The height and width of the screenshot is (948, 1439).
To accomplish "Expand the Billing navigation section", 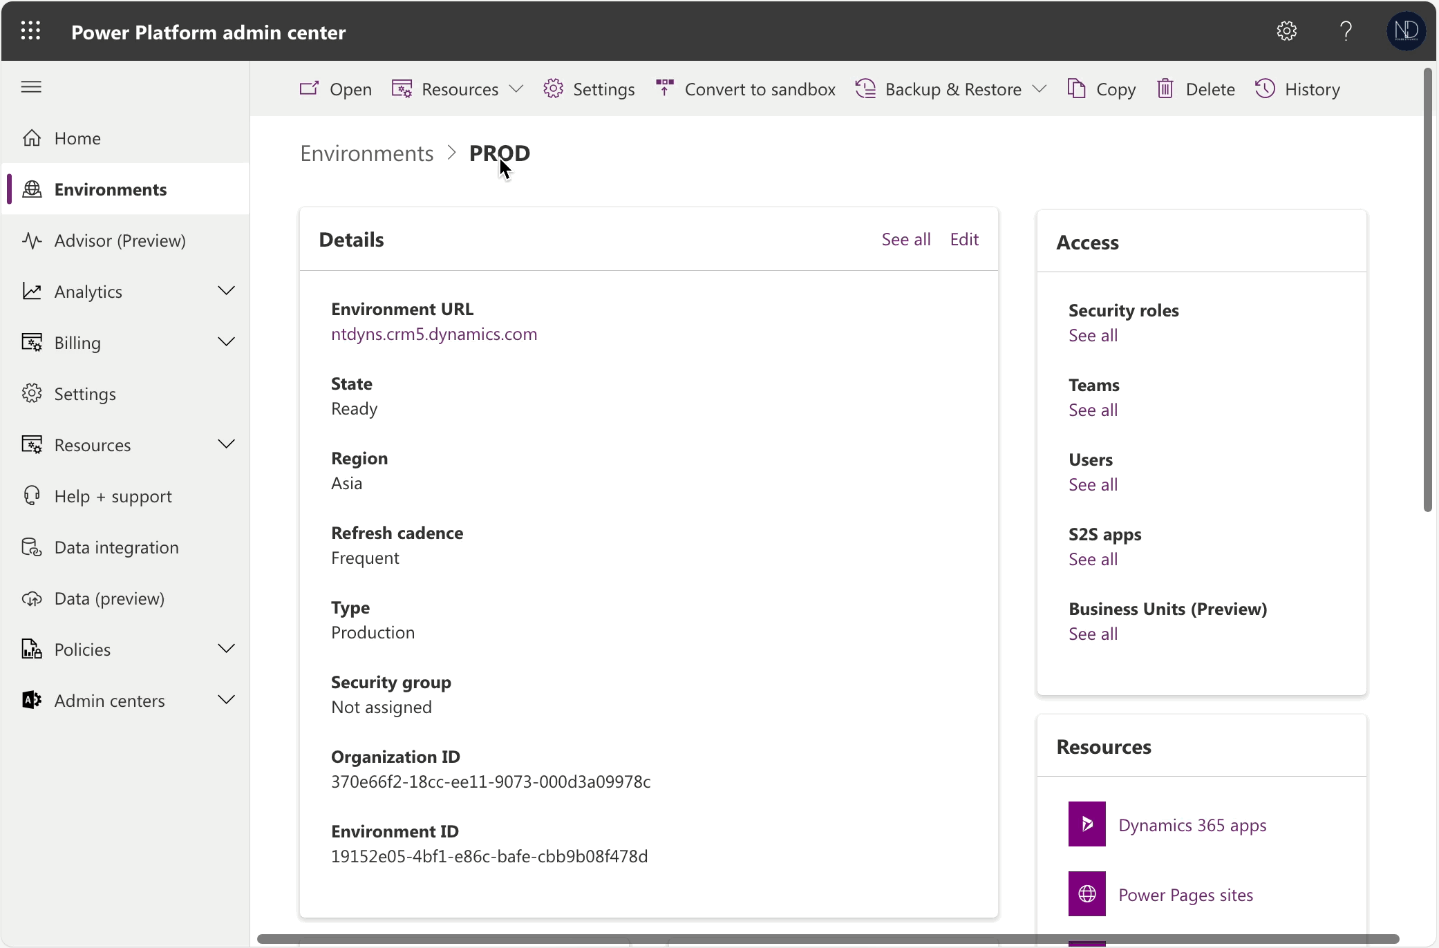I will (226, 342).
